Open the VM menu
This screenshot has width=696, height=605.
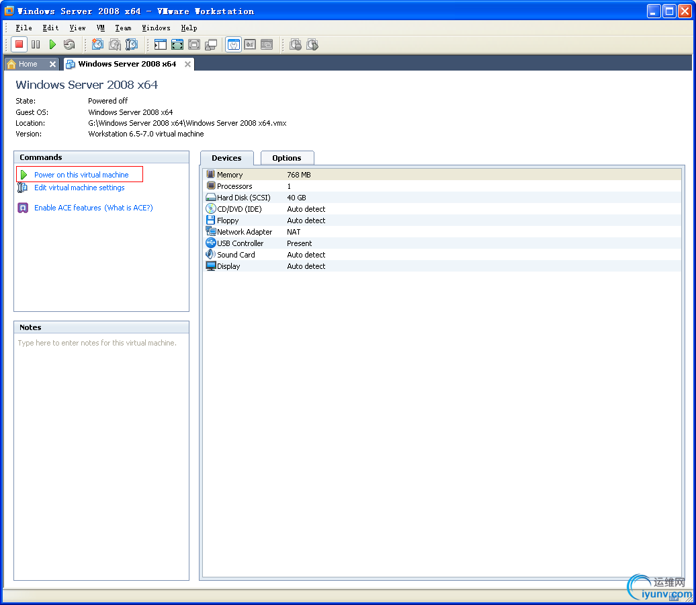[x=101, y=28]
